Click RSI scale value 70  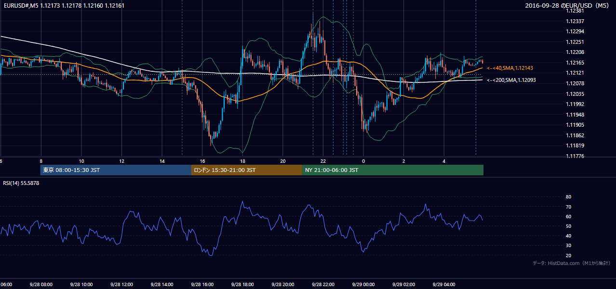[568, 207]
